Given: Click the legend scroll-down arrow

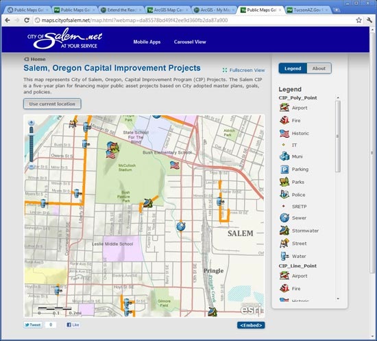Looking at the screenshot, I should coord(338,298).
